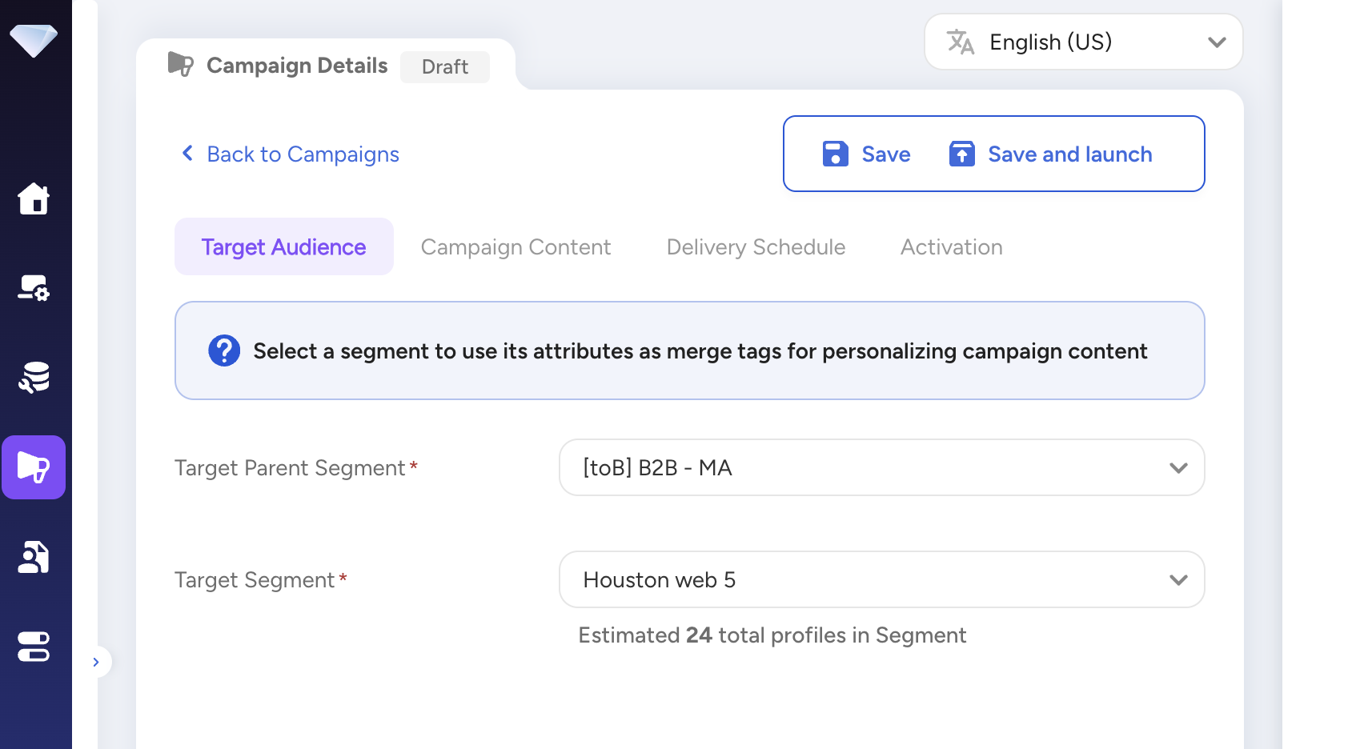Open the user document sidebar icon
This screenshot has height=749, width=1356.
point(34,557)
